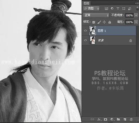Filter layers by pixel layer icon
The height and width of the screenshot is (123, 139).
coord(106,9)
